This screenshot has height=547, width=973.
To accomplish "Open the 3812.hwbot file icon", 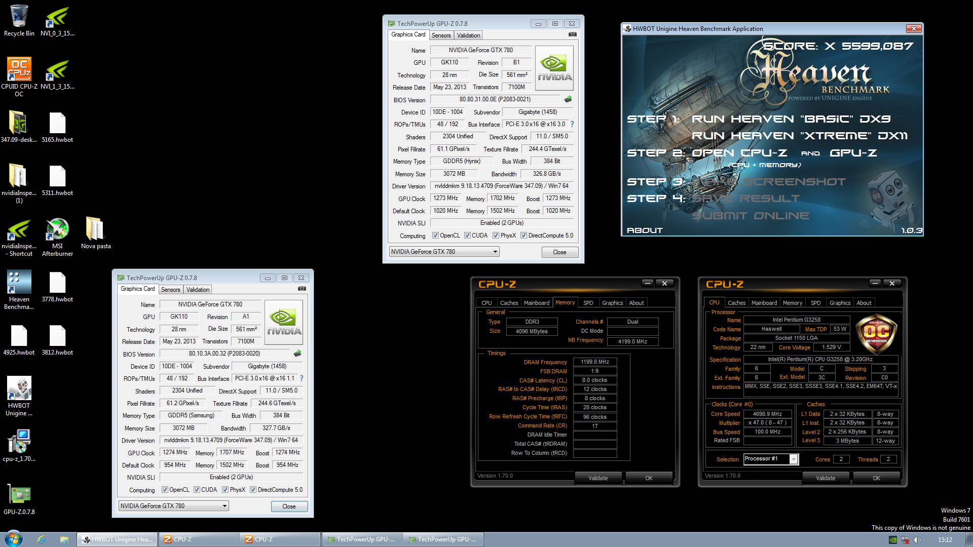I will click(57, 340).
